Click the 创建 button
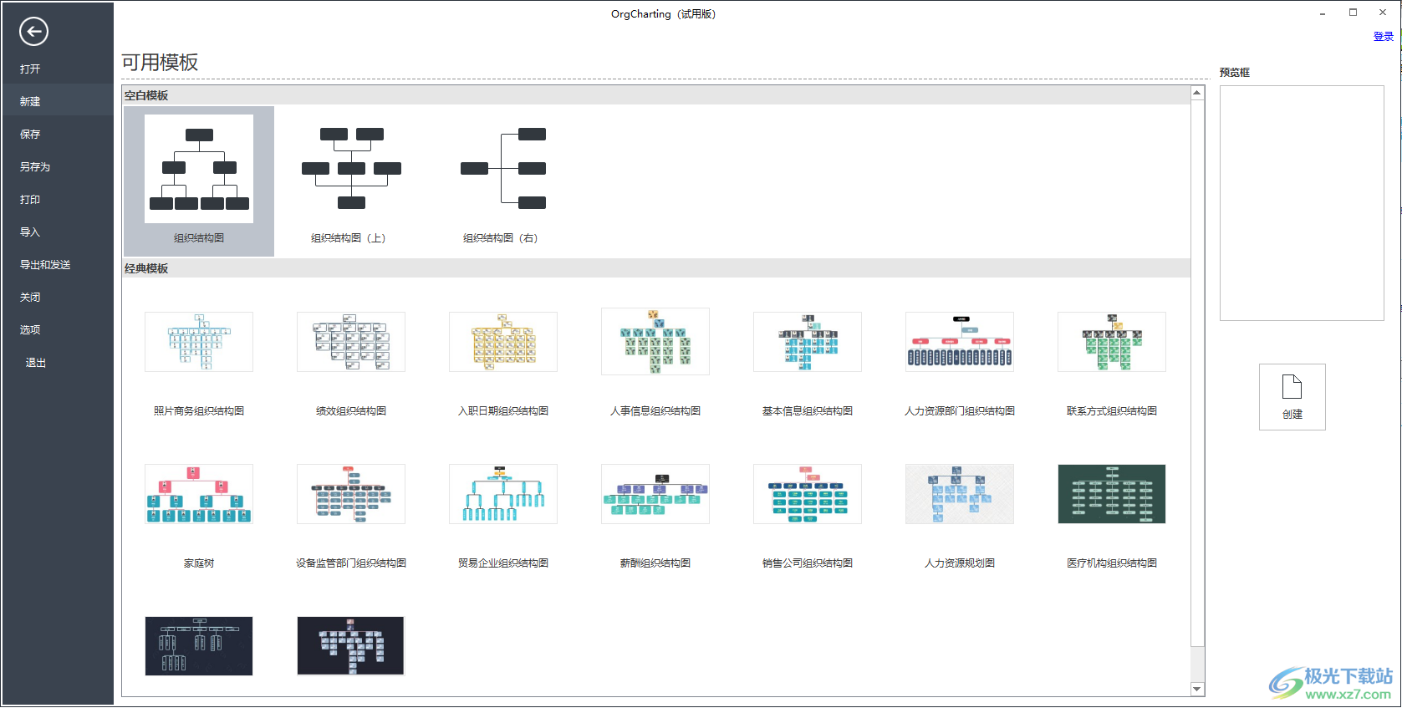Viewport: 1402px width, 708px height. [x=1292, y=397]
